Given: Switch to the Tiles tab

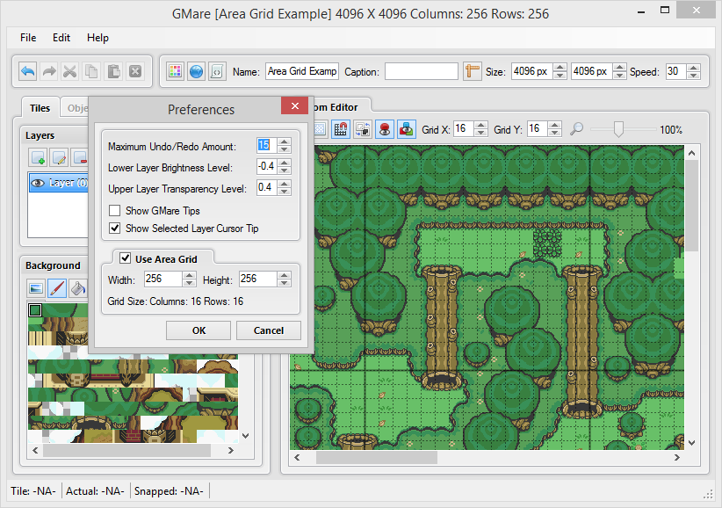Looking at the screenshot, I should [40, 108].
